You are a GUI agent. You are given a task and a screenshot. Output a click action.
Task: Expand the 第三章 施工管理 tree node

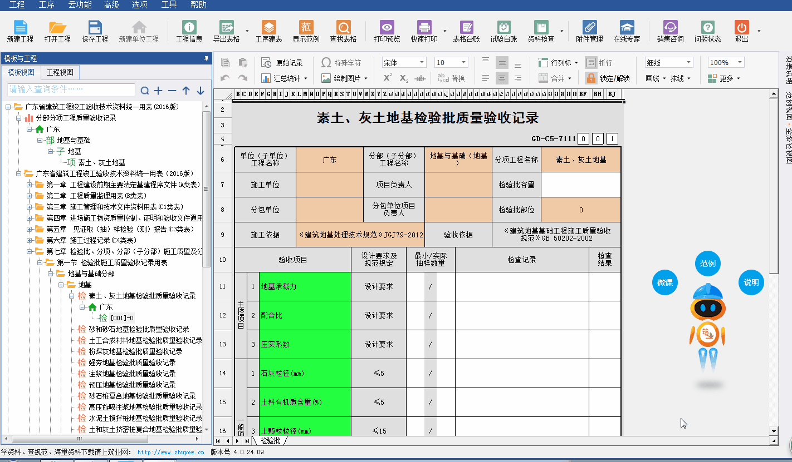(30, 207)
